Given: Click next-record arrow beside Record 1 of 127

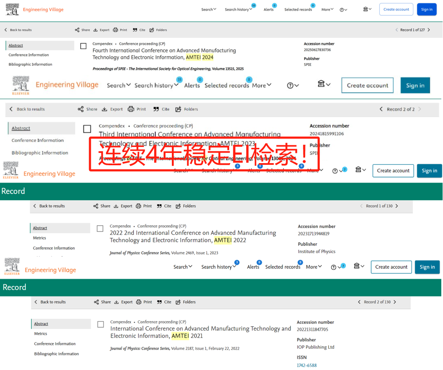Looking at the screenshot, I should click(x=429, y=30).
